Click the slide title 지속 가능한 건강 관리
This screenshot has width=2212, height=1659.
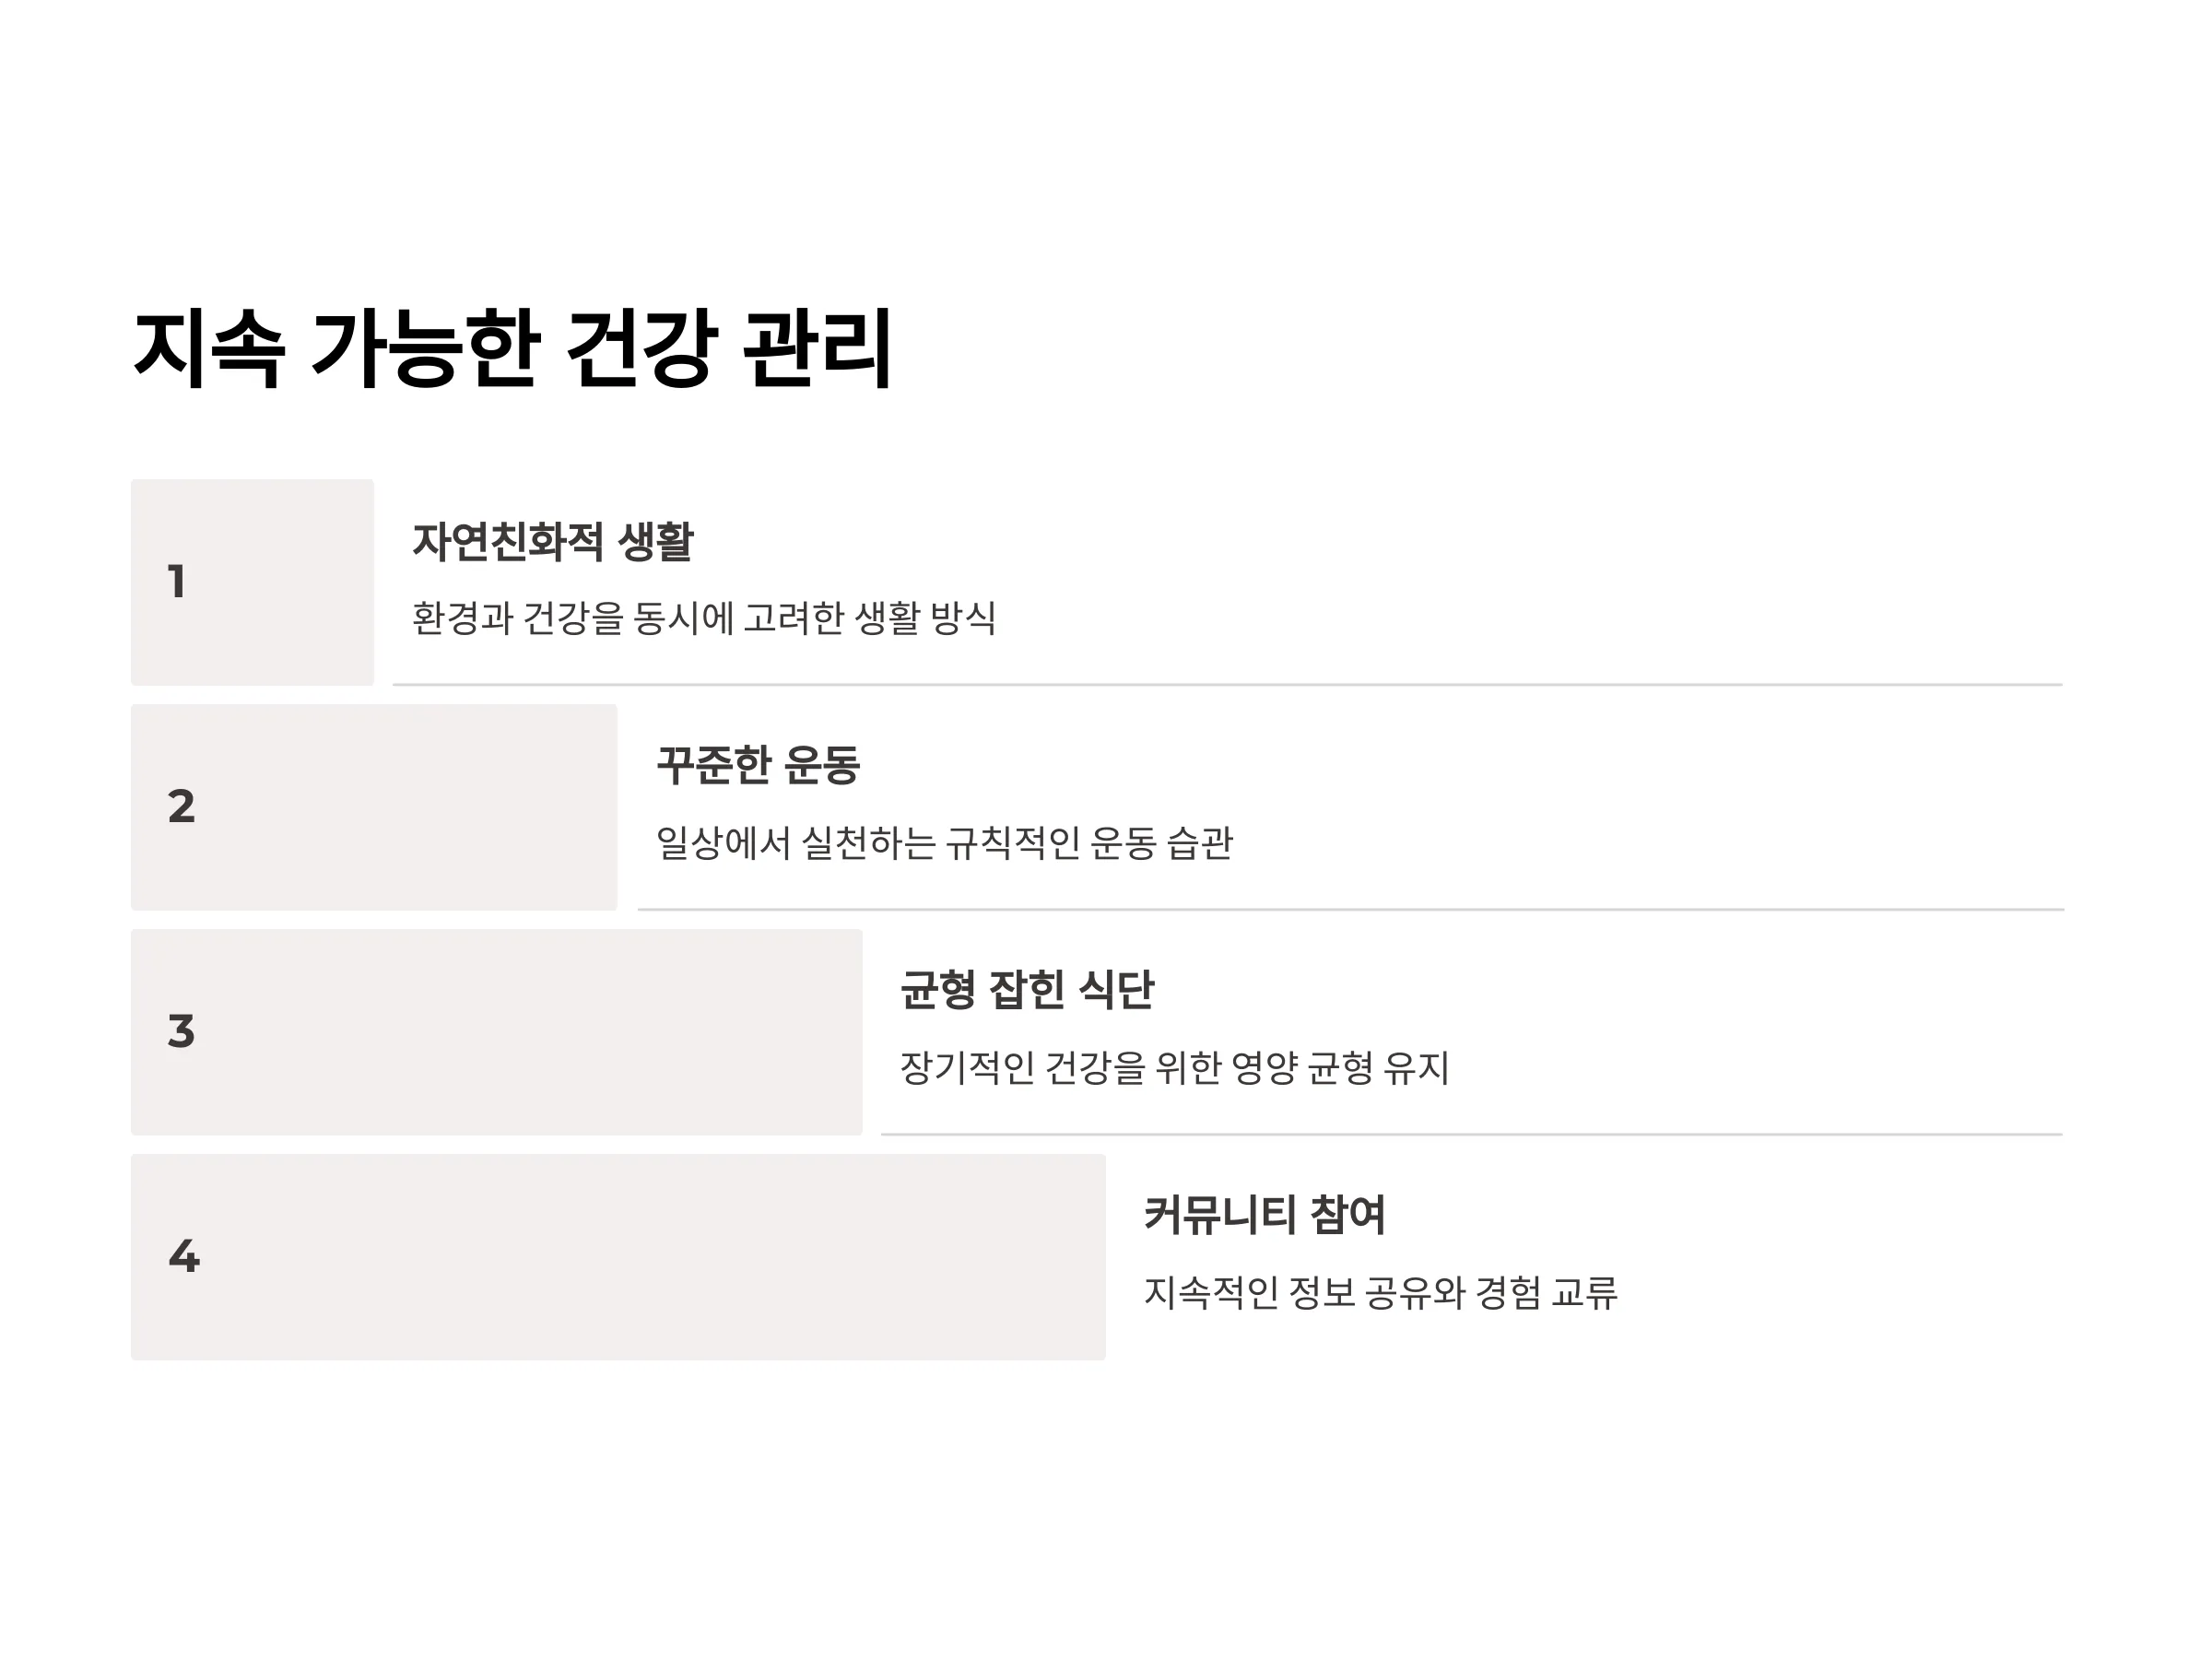pos(512,348)
